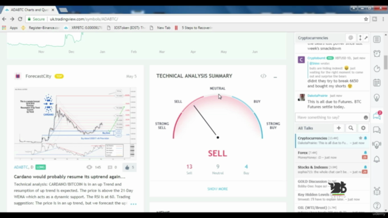This screenshot has width=388, height=218.
Task: Open public chat icon with notification badge
Action: tap(377, 115)
